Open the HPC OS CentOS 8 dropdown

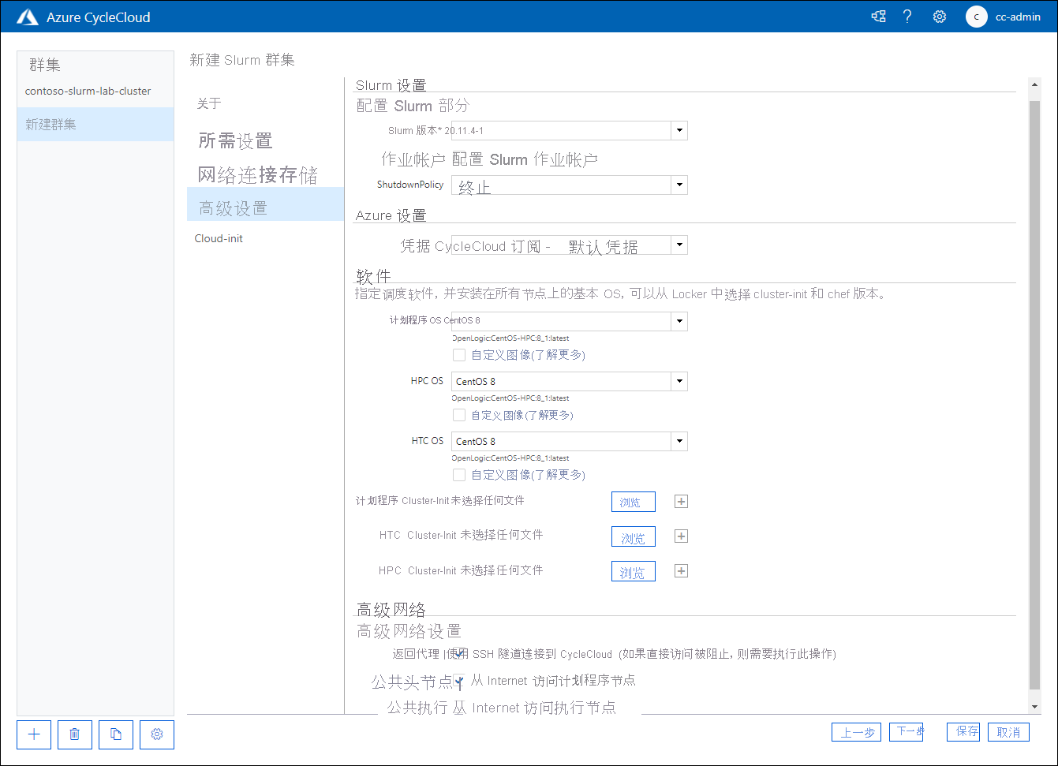click(569, 381)
